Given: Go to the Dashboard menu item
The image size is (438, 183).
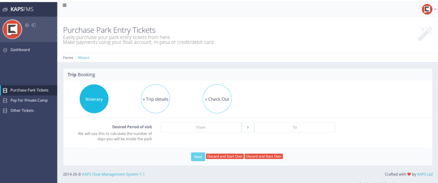Looking at the screenshot, I should click(x=20, y=50).
